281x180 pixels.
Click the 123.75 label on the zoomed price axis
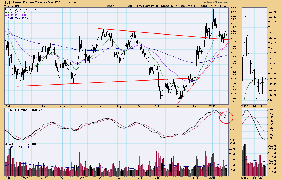(272, 12)
